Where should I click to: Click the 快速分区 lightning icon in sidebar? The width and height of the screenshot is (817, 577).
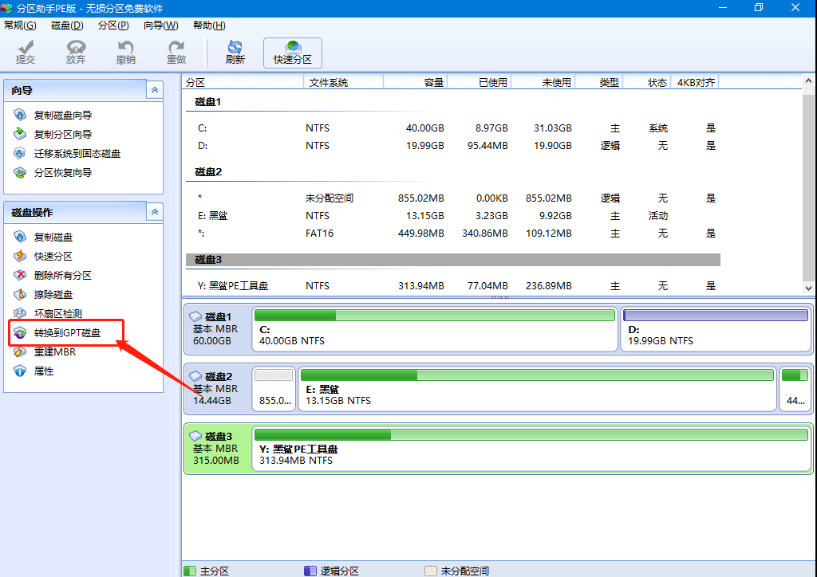pos(20,256)
